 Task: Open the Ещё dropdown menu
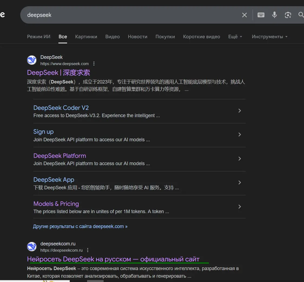pyautogui.click(x=235, y=37)
